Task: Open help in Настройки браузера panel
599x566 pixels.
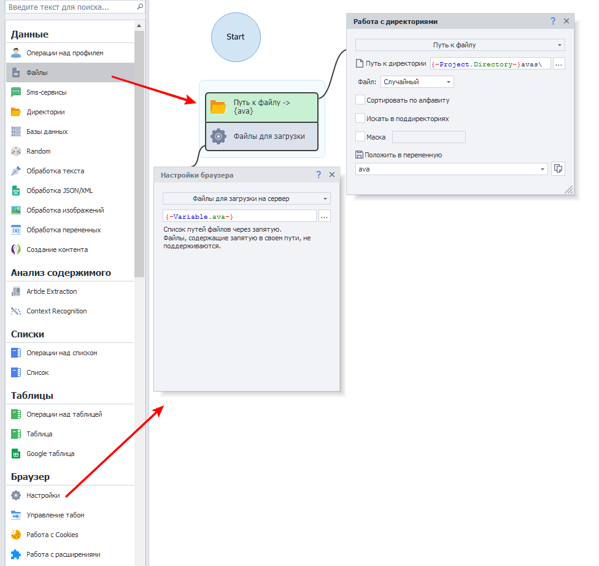Action: [319, 175]
